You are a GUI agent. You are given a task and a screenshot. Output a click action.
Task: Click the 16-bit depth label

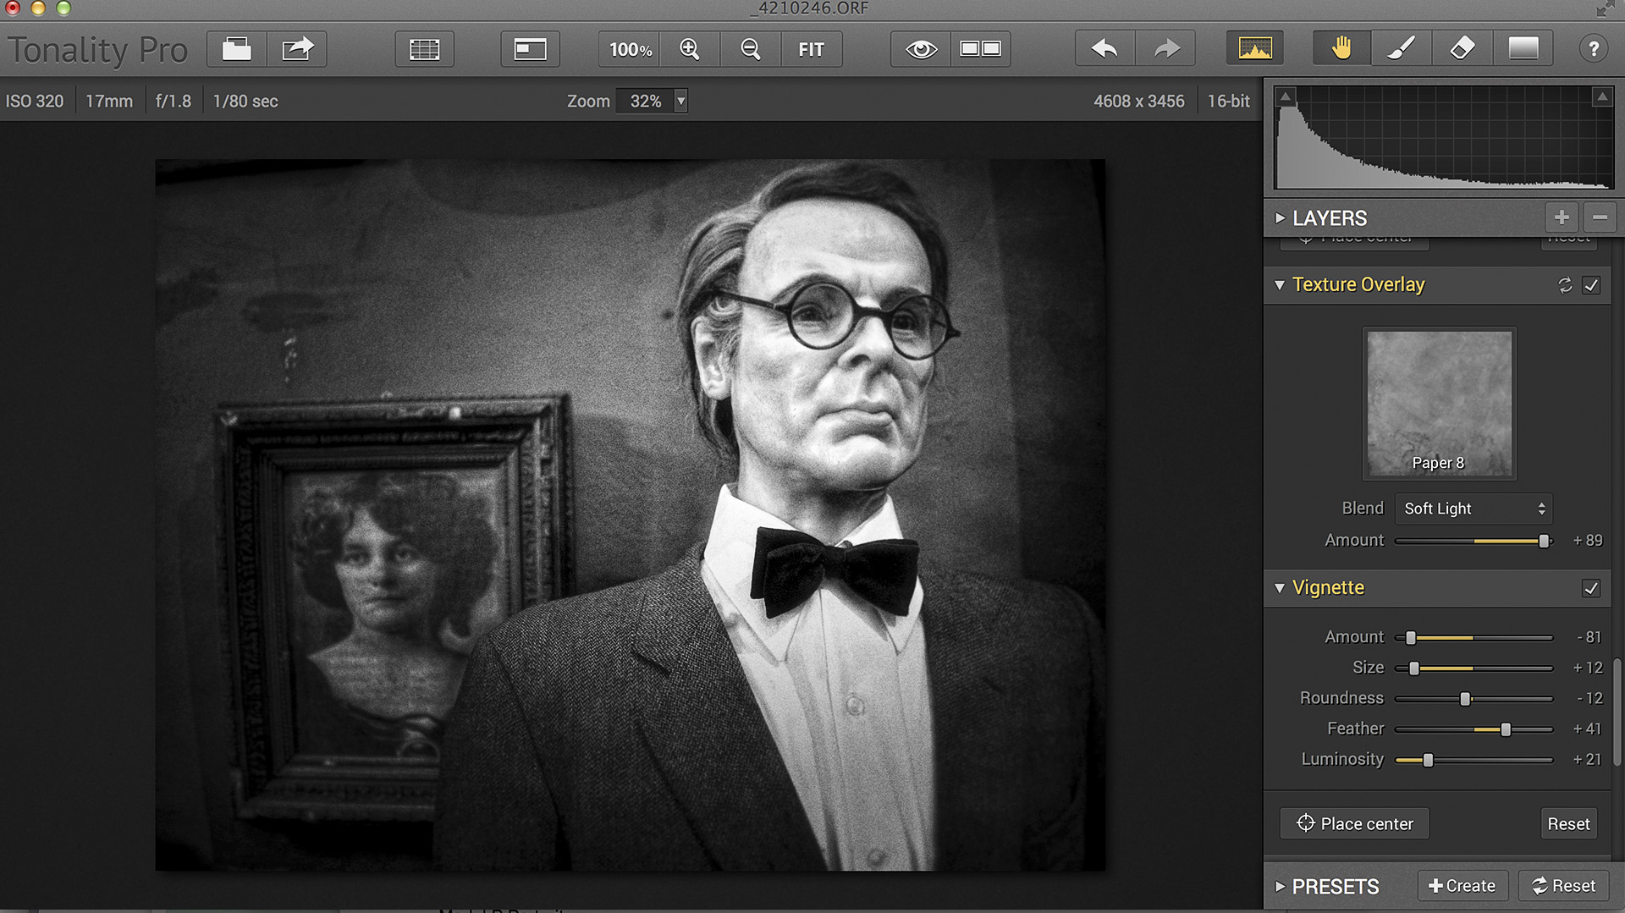click(x=1228, y=101)
